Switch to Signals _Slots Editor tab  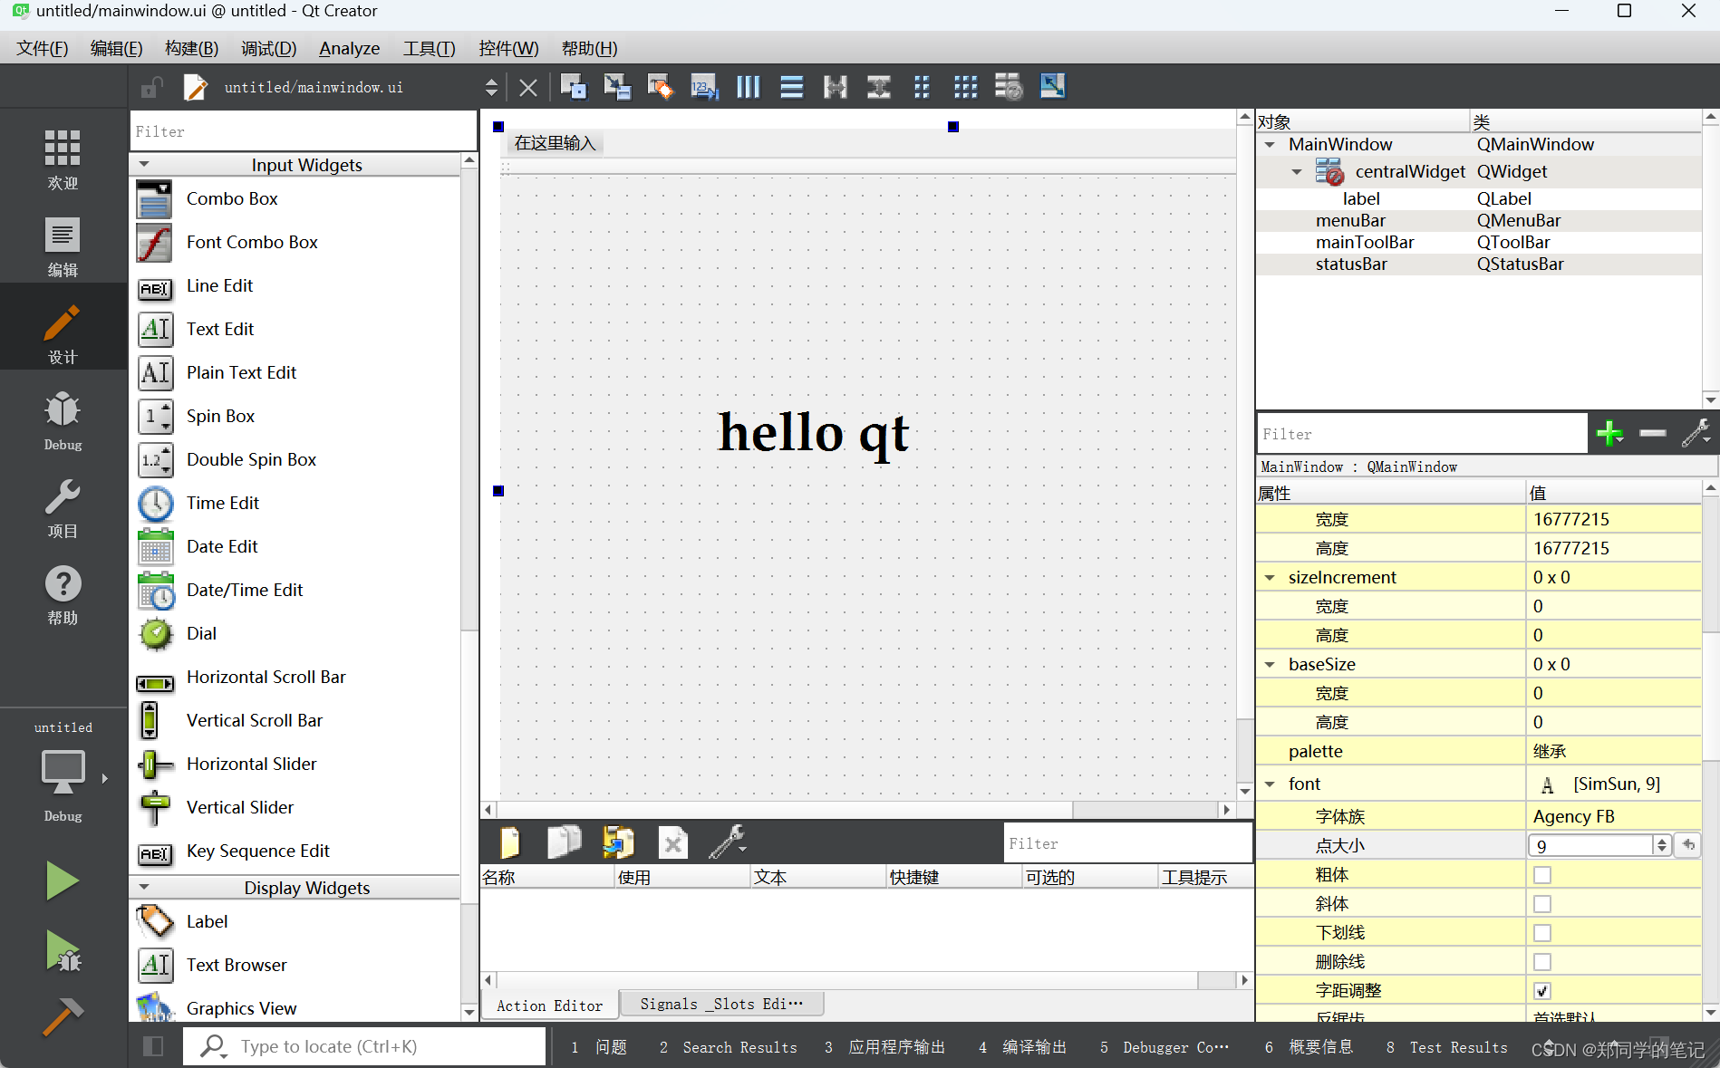[x=721, y=1004]
